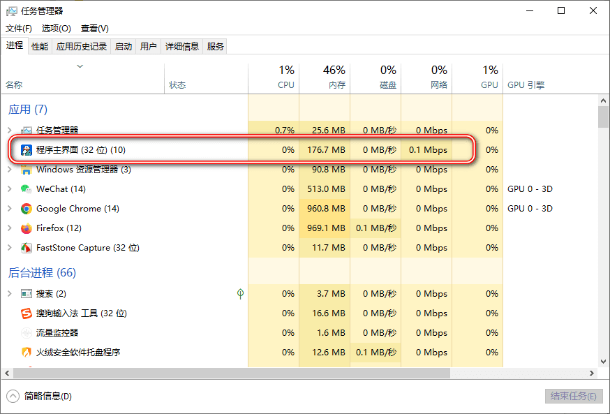Click the vertical scrollbar down arrow
This screenshot has height=414, width=610.
point(604,362)
